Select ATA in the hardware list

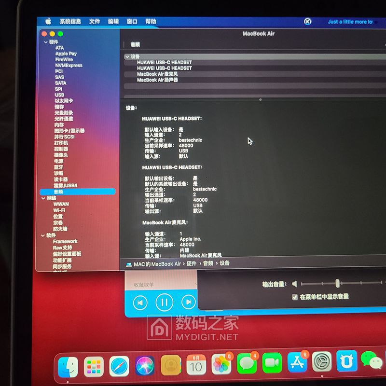coord(59,48)
